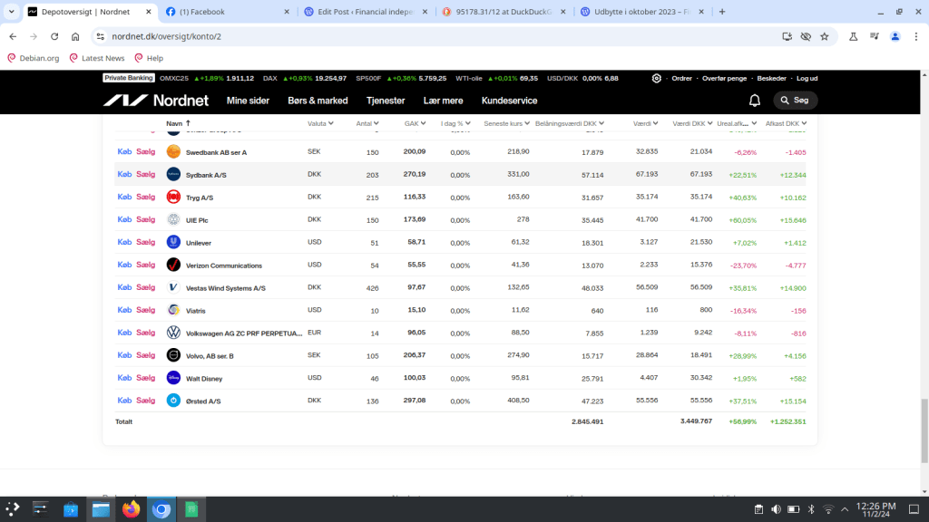Launch Firefox from the taskbar
The height and width of the screenshot is (522, 929).
(132, 510)
